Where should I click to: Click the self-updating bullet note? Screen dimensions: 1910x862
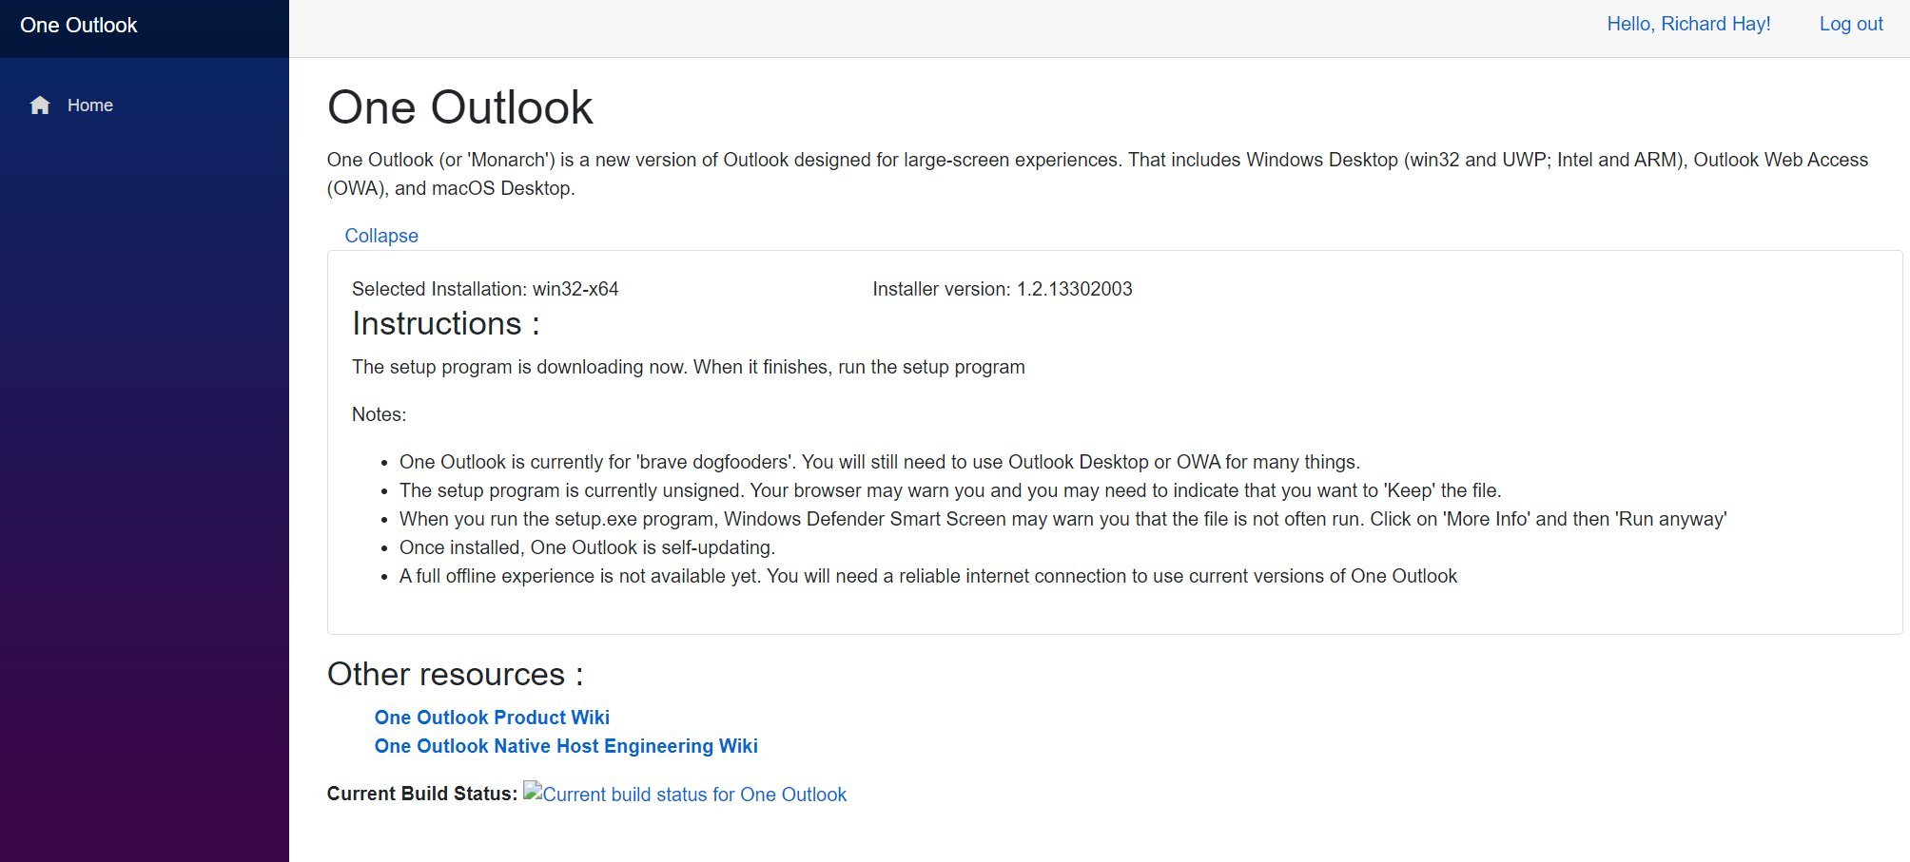tap(587, 547)
